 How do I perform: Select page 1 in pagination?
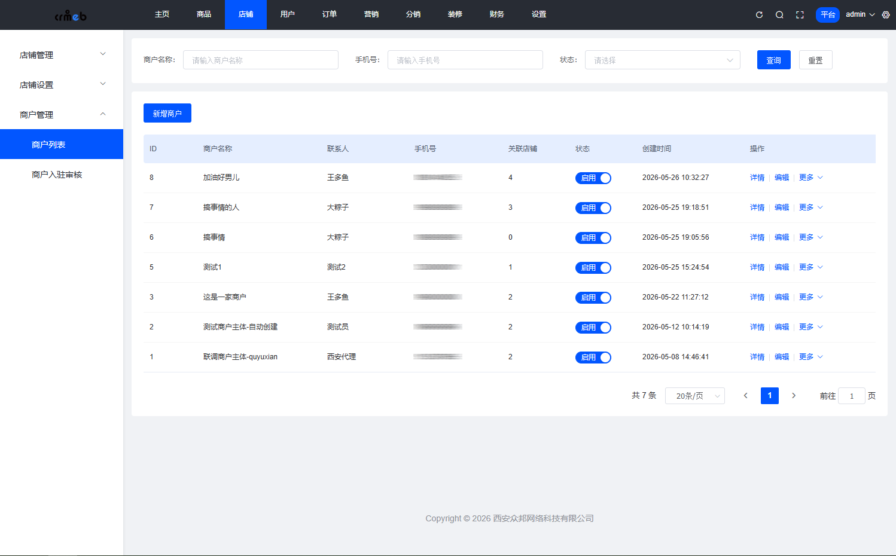770,396
